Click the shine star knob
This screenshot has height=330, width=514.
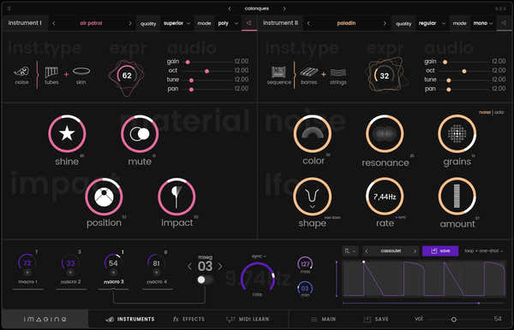click(67, 133)
